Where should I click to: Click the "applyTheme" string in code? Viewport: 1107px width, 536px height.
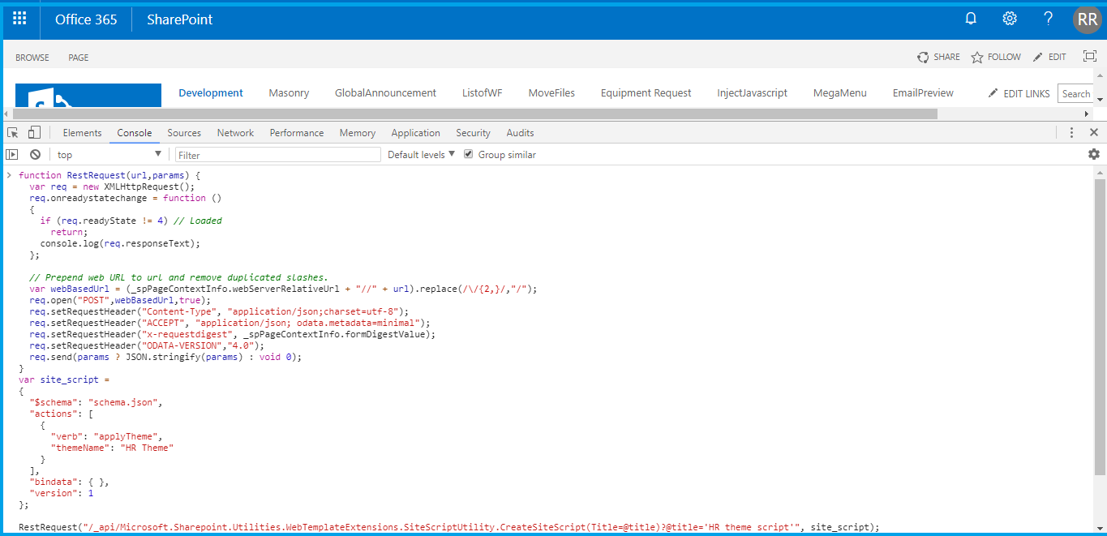coord(127,436)
